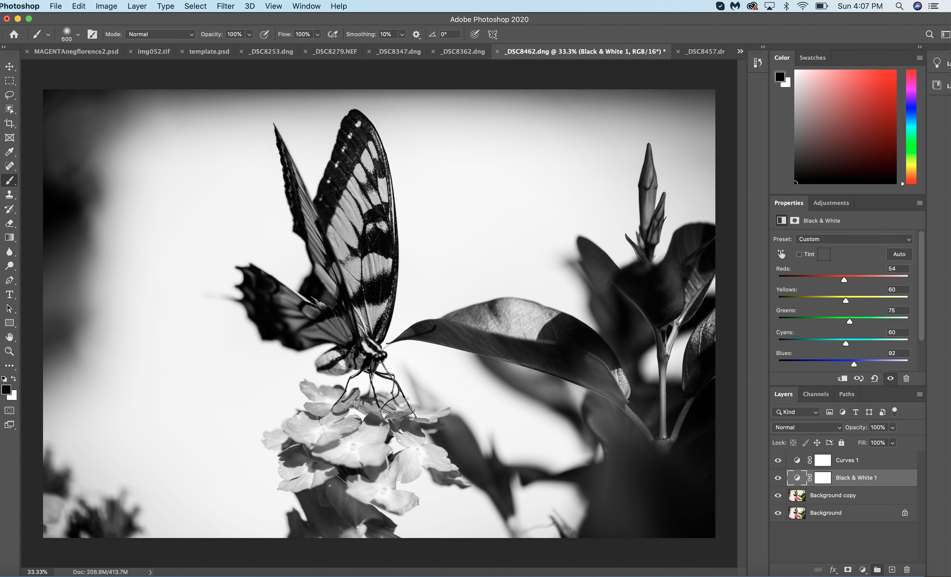
Task: Expand the brush Opacity slider dropdown
Action: (249, 34)
